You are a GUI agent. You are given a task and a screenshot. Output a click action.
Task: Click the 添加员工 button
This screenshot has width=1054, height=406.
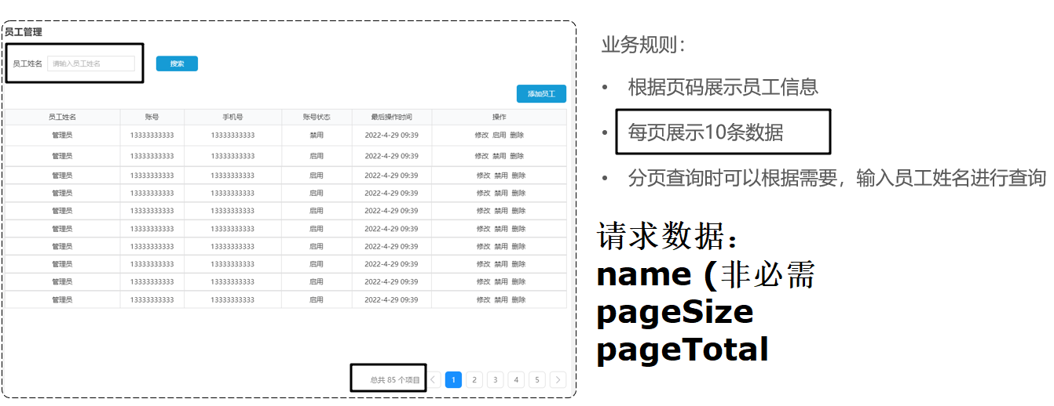(541, 94)
